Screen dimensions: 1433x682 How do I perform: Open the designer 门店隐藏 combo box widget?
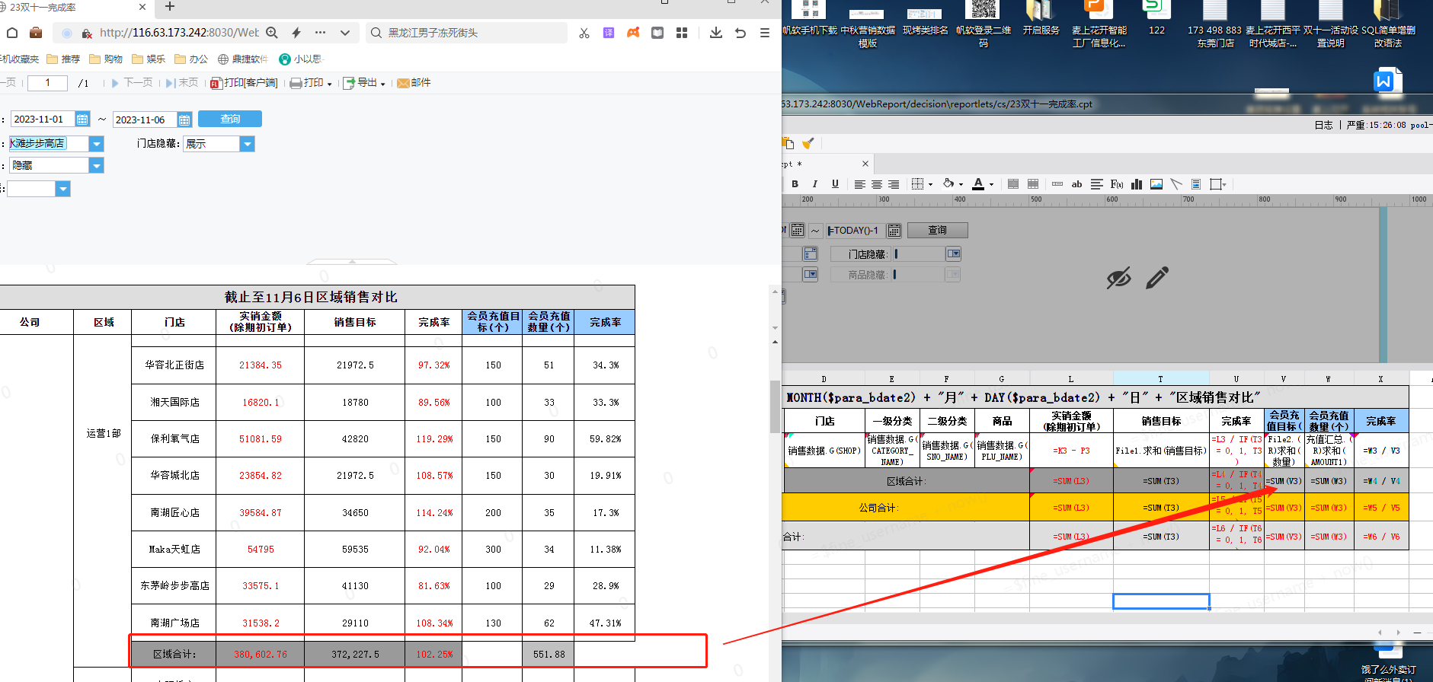point(953,253)
